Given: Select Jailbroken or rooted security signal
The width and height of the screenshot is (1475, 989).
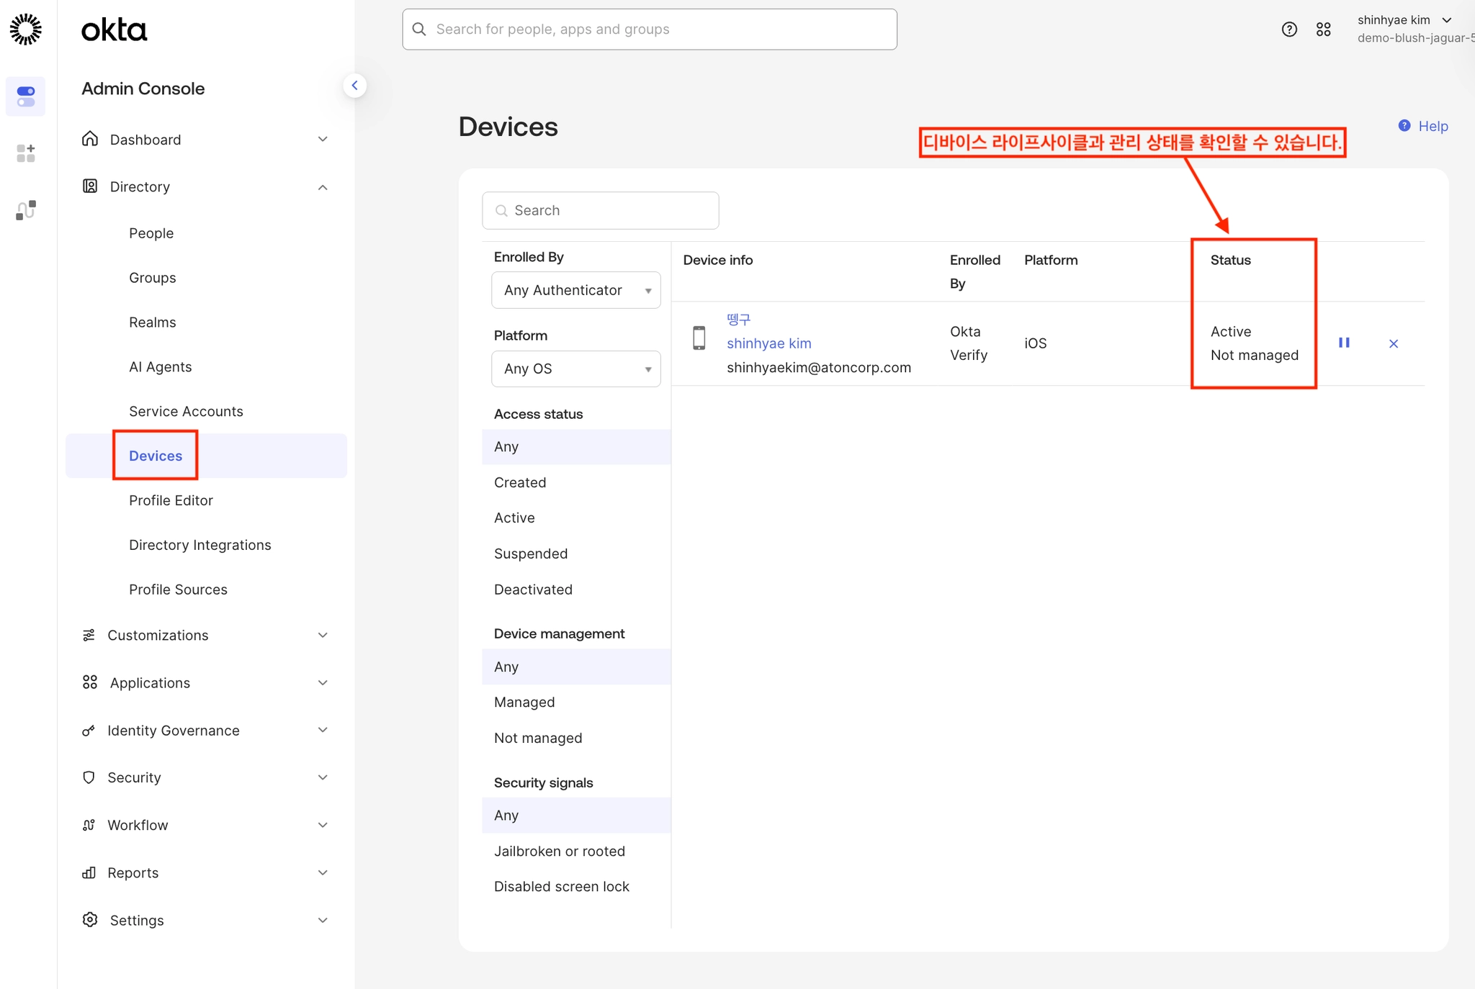Looking at the screenshot, I should [x=560, y=851].
